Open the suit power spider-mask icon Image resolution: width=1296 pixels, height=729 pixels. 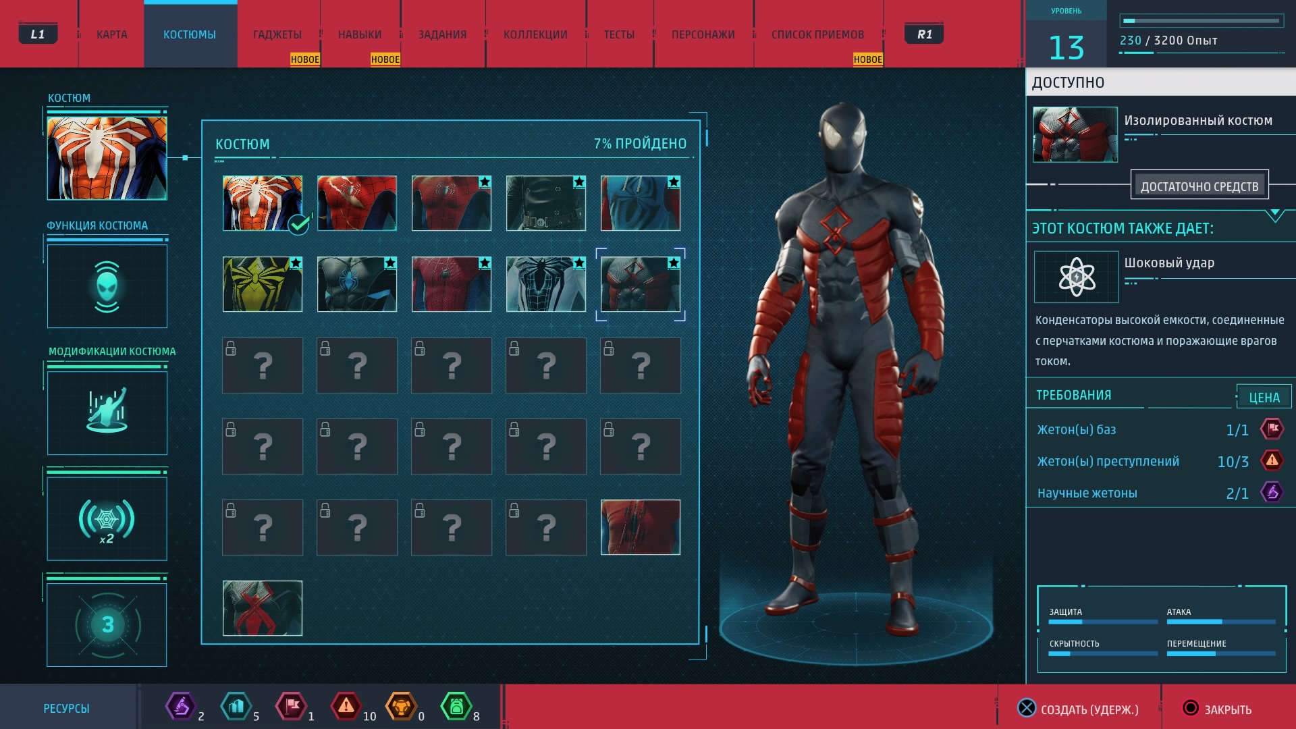click(107, 286)
